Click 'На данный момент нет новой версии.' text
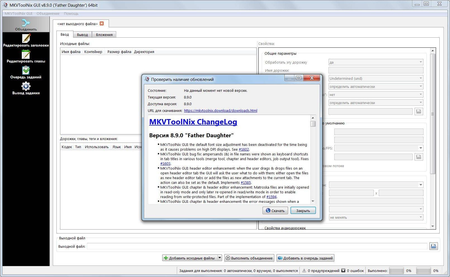Image resolution: width=450 pixels, height=277 pixels. pyautogui.click(x=216, y=90)
